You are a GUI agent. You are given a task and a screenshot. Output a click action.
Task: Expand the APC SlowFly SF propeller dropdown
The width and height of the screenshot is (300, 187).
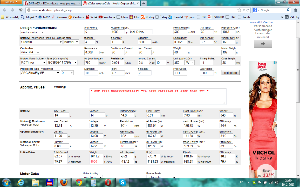(x=40, y=73)
